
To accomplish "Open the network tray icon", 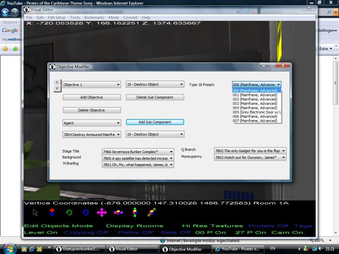I will point(315,249).
